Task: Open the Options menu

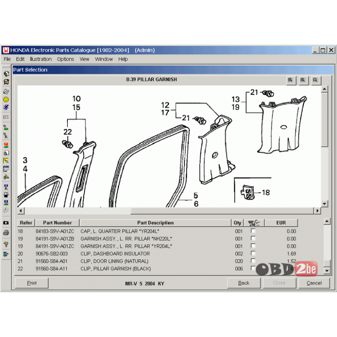Action: (x=66, y=59)
